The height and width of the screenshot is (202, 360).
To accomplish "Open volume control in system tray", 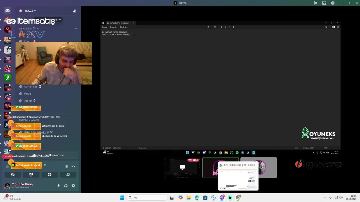I will point(341,198).
